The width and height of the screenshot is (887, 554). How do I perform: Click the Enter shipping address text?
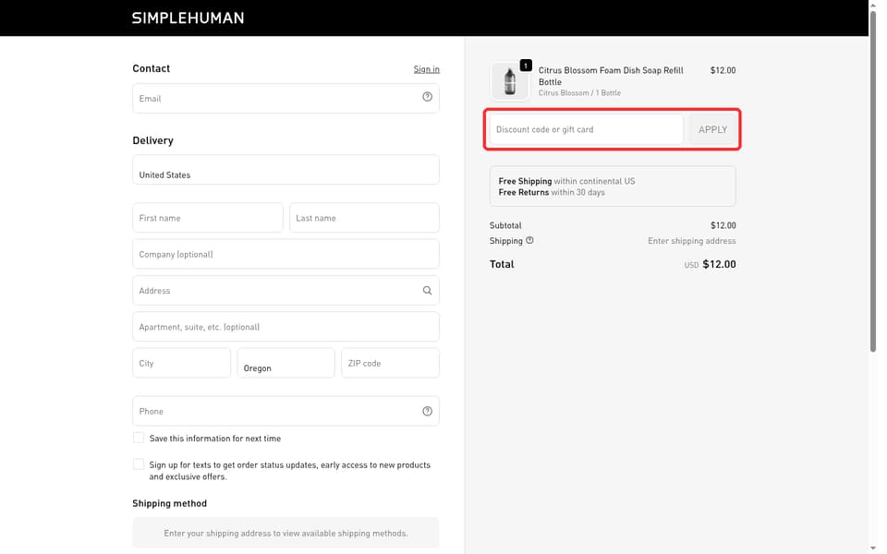point(692,241)
